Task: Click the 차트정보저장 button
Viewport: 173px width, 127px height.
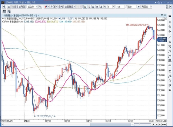Action: (18, 7)
